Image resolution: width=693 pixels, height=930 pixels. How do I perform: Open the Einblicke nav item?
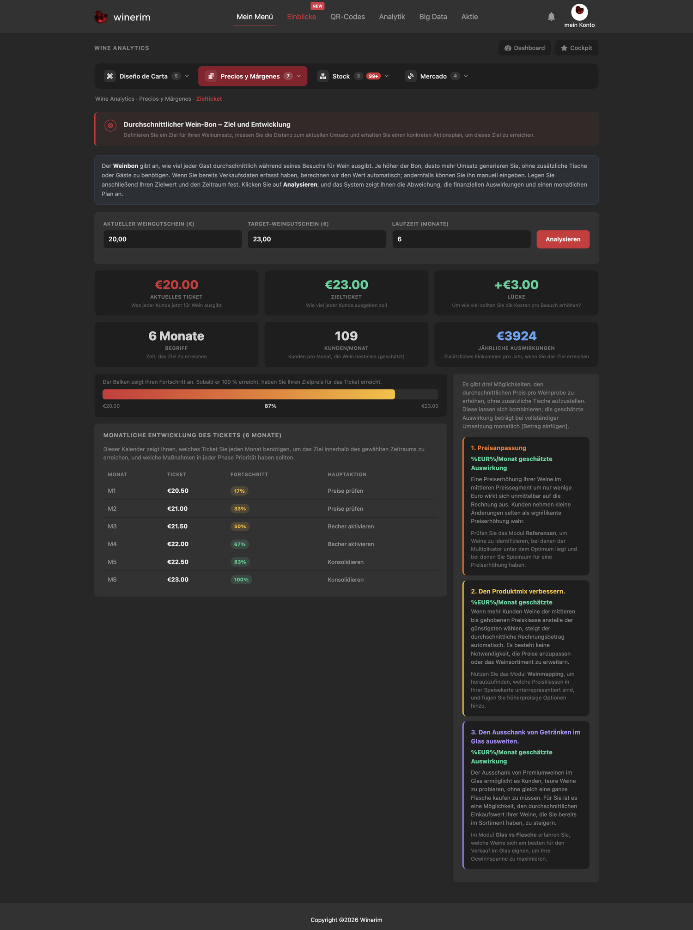[x=302, y=17]
